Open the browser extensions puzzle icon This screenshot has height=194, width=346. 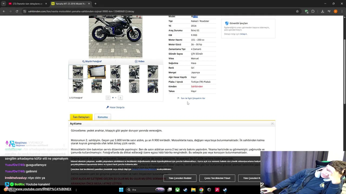pyautogui.click(x=313, y=11)
